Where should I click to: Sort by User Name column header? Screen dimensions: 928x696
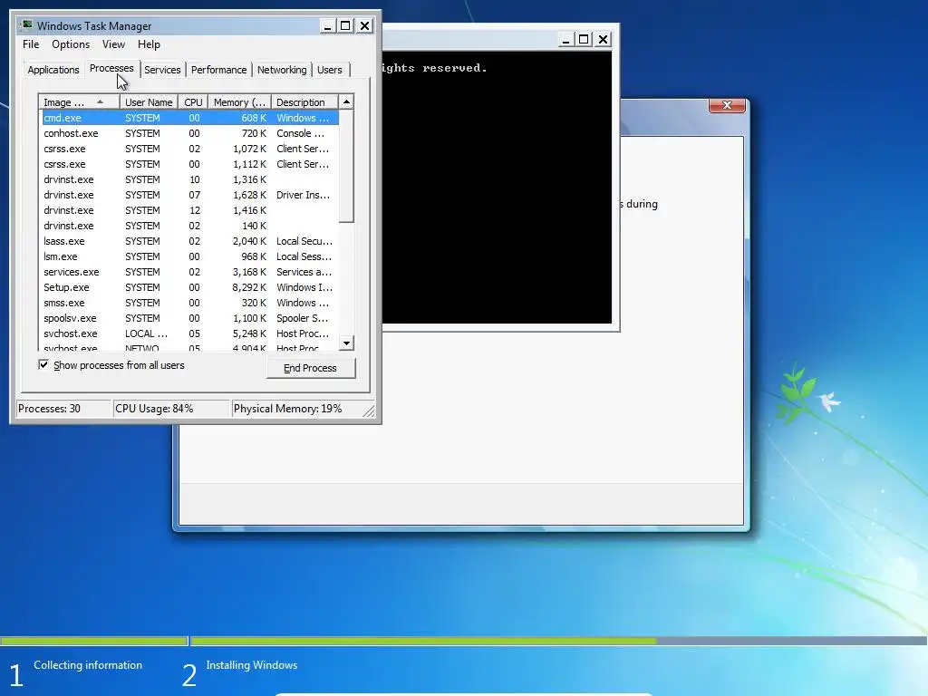point(149,102)
